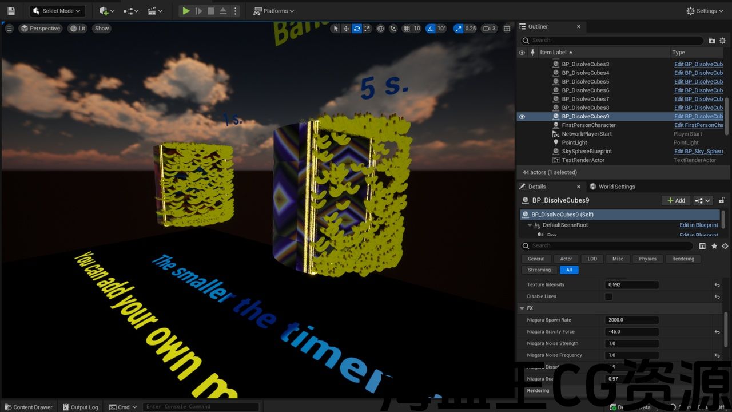Activate the rotate gizmo tool
Viewport: 732px width, 412px height.
[357, 29]
